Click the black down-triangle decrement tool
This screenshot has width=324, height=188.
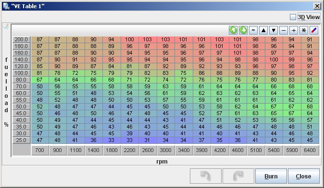click(274, 30)
